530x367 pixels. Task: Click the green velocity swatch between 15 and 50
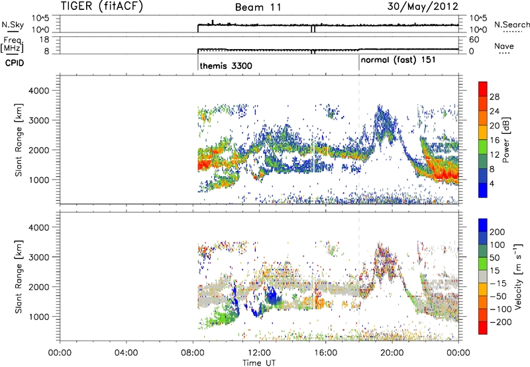pos(483,264)
